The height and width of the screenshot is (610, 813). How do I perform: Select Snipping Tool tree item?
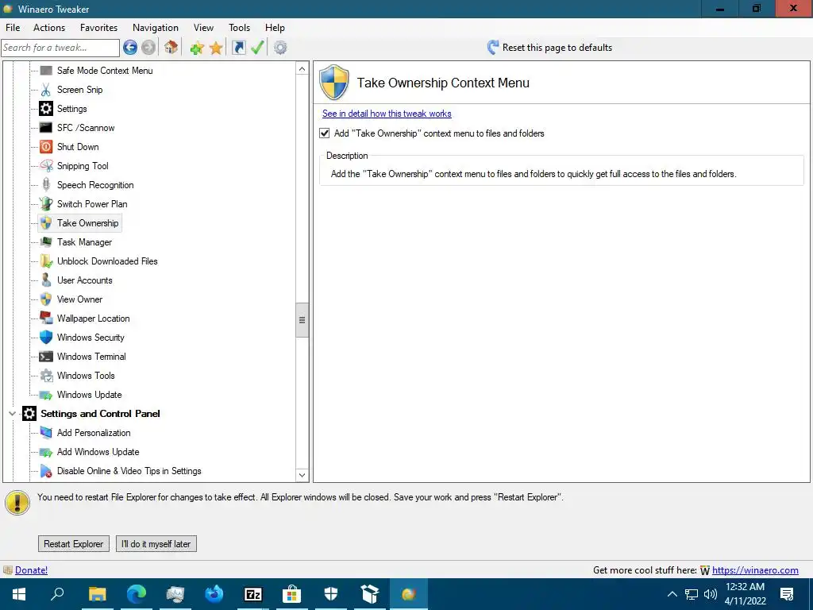pyautogui.click(x=83, y=166)
